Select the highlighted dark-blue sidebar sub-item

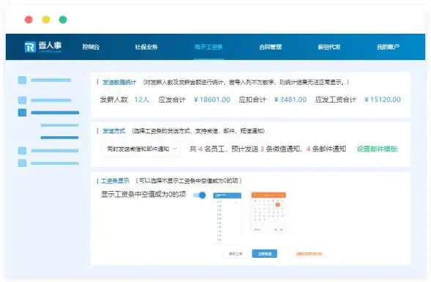pyautogui.click(x=59, y=138)
